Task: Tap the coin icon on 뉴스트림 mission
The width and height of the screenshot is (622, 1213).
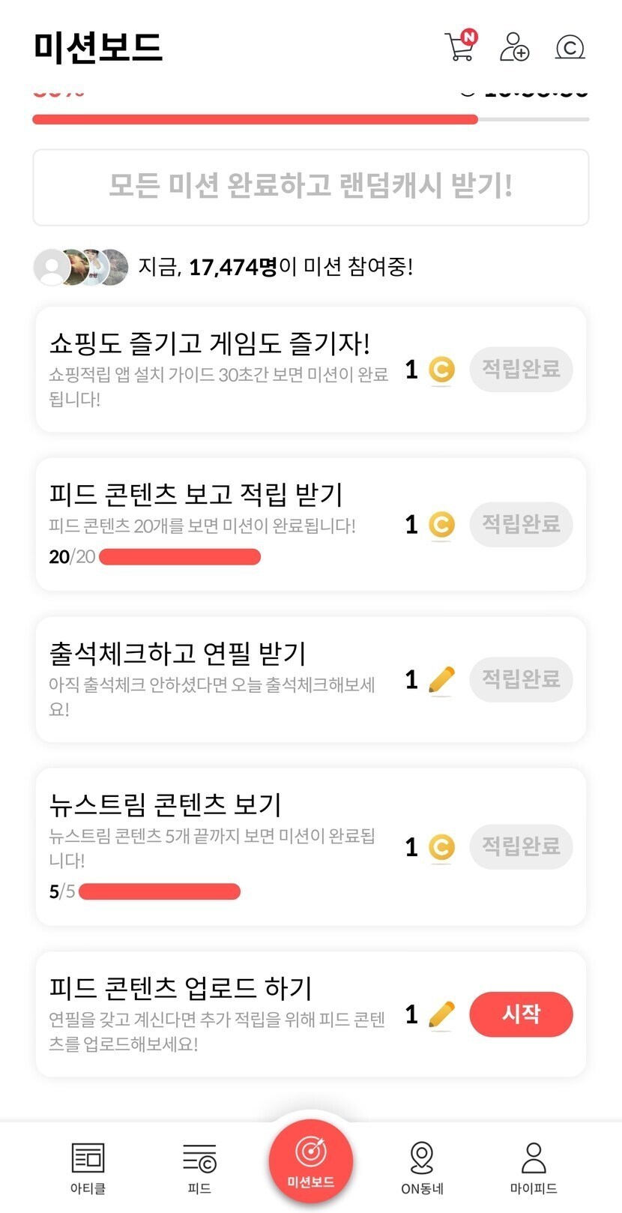Action: pos(441,847)
